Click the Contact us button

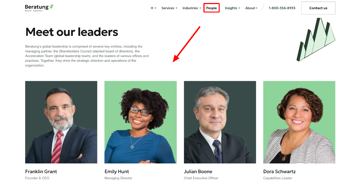coord(318,8)
